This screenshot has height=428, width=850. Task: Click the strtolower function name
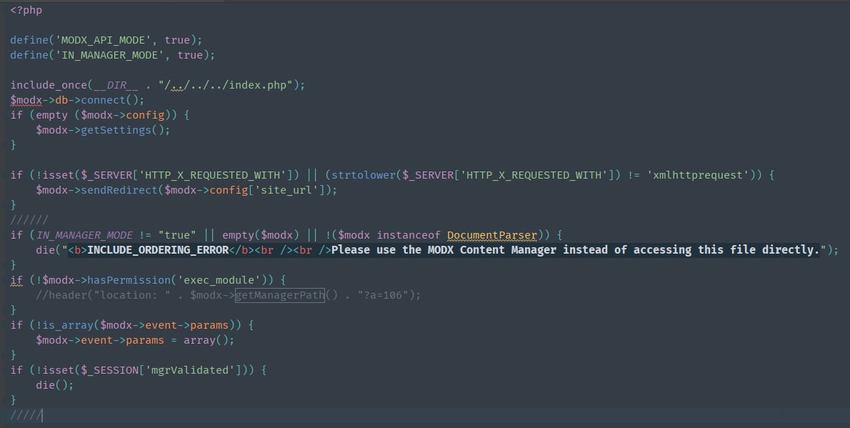tap(364, 175)
